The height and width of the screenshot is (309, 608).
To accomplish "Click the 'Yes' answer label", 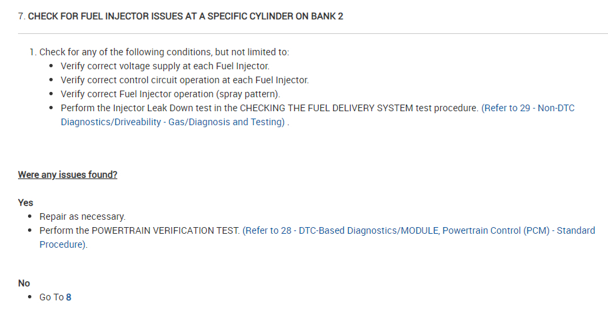I will pos(25,202).
